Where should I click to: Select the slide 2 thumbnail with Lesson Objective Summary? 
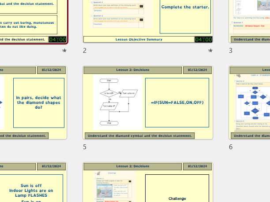(148, 21)
